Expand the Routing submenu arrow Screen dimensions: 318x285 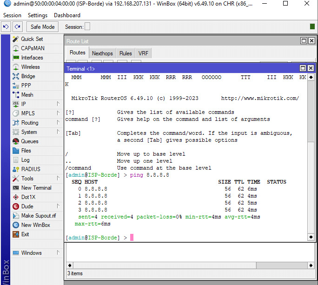point(58,123)
